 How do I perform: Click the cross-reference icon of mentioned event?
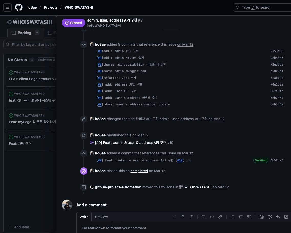pyautogui.click(x=84, y=135)
